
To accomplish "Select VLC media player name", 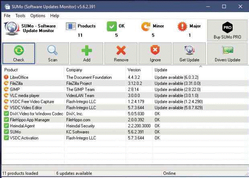I will [x=24, y=96].
